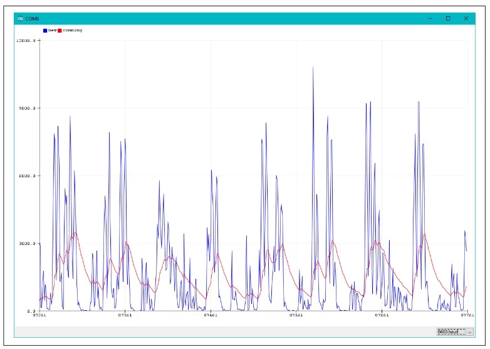
Task: Click the 87561 x-axis tick label
Action: tap(296, 315)
